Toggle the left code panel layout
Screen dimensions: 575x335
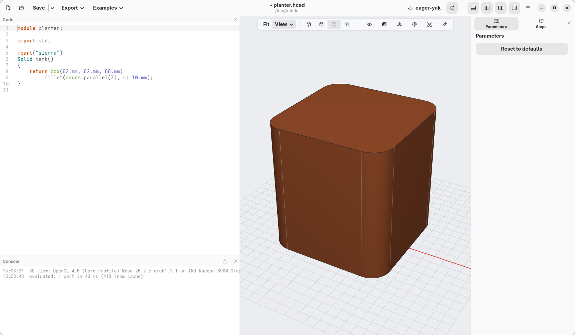pos(487,8)
